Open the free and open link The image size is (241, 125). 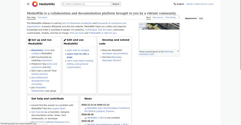[x=105, y=30]
